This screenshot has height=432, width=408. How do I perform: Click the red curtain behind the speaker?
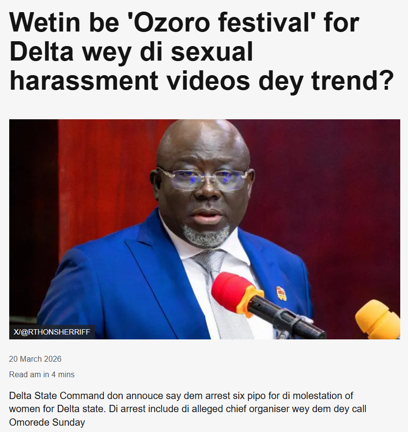click(x=331, y=193)
